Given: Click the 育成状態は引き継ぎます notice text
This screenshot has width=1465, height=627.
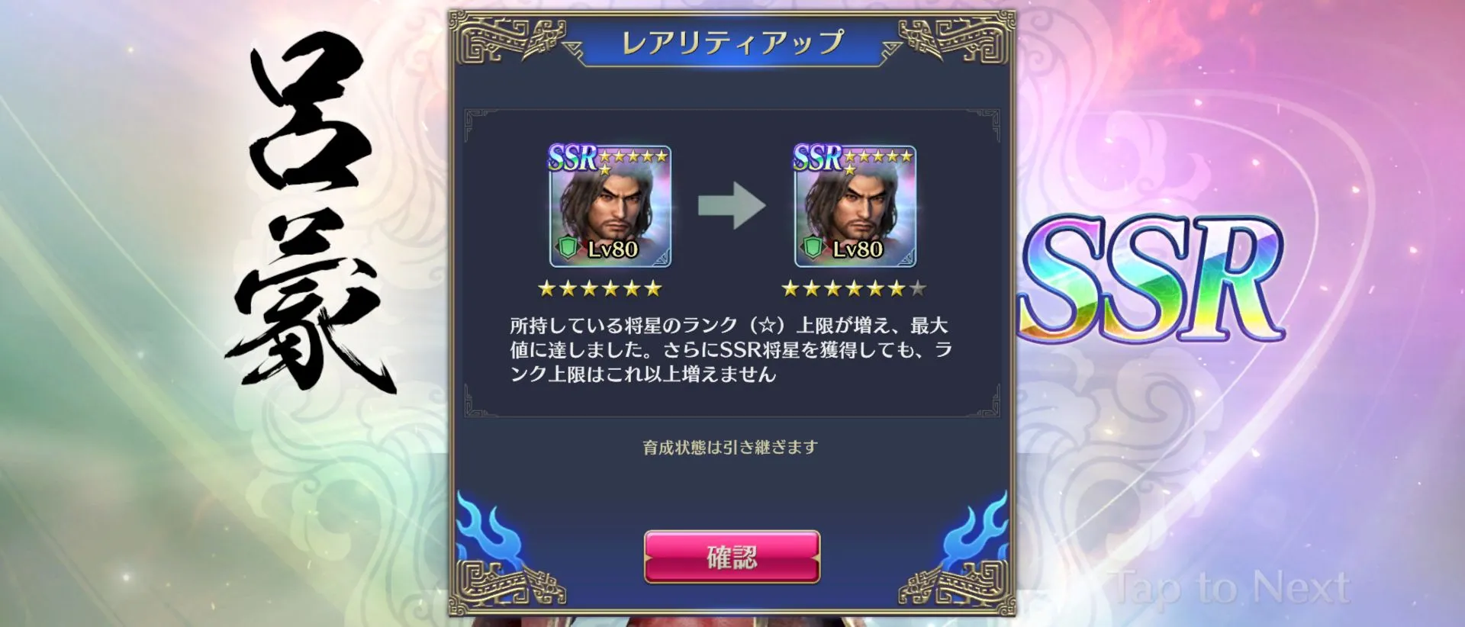Looking at the screenshot, I should click(730, 447).
